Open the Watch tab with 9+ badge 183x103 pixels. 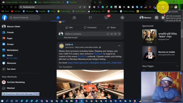coord(106,18)
